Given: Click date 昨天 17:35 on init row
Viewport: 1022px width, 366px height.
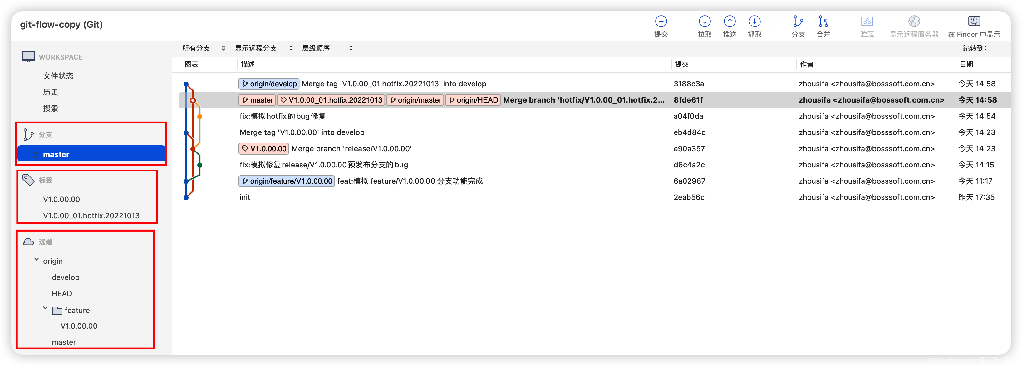Looking at the screenshot, I should [x=976, y=197].
